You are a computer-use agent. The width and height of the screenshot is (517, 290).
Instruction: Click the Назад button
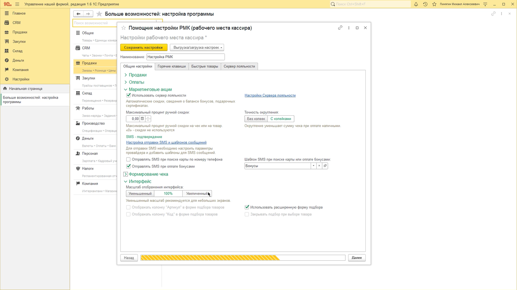(x=129, y=258)
